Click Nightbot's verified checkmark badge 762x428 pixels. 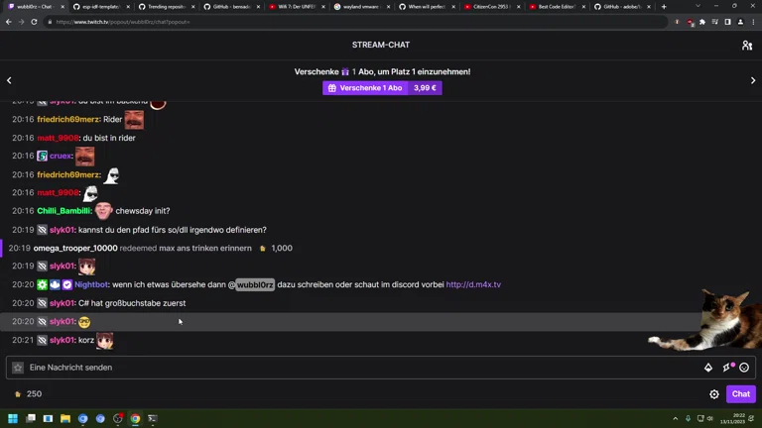67,285
